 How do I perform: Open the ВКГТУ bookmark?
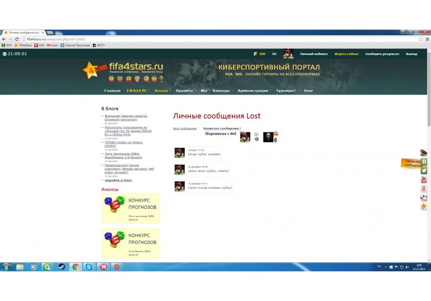tap(99, 45)
